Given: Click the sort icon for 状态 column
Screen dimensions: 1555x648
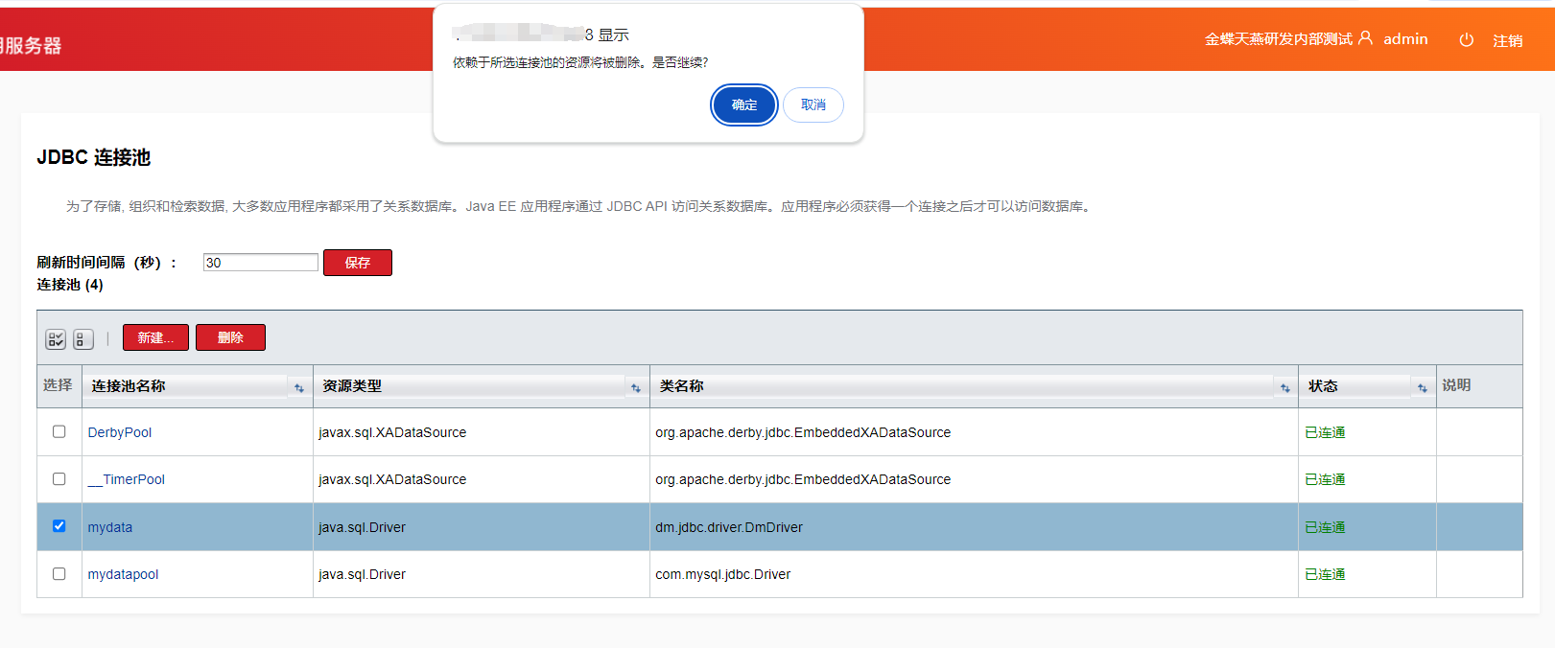Looking at the screenshot, I should click(x=1422, y=387).
